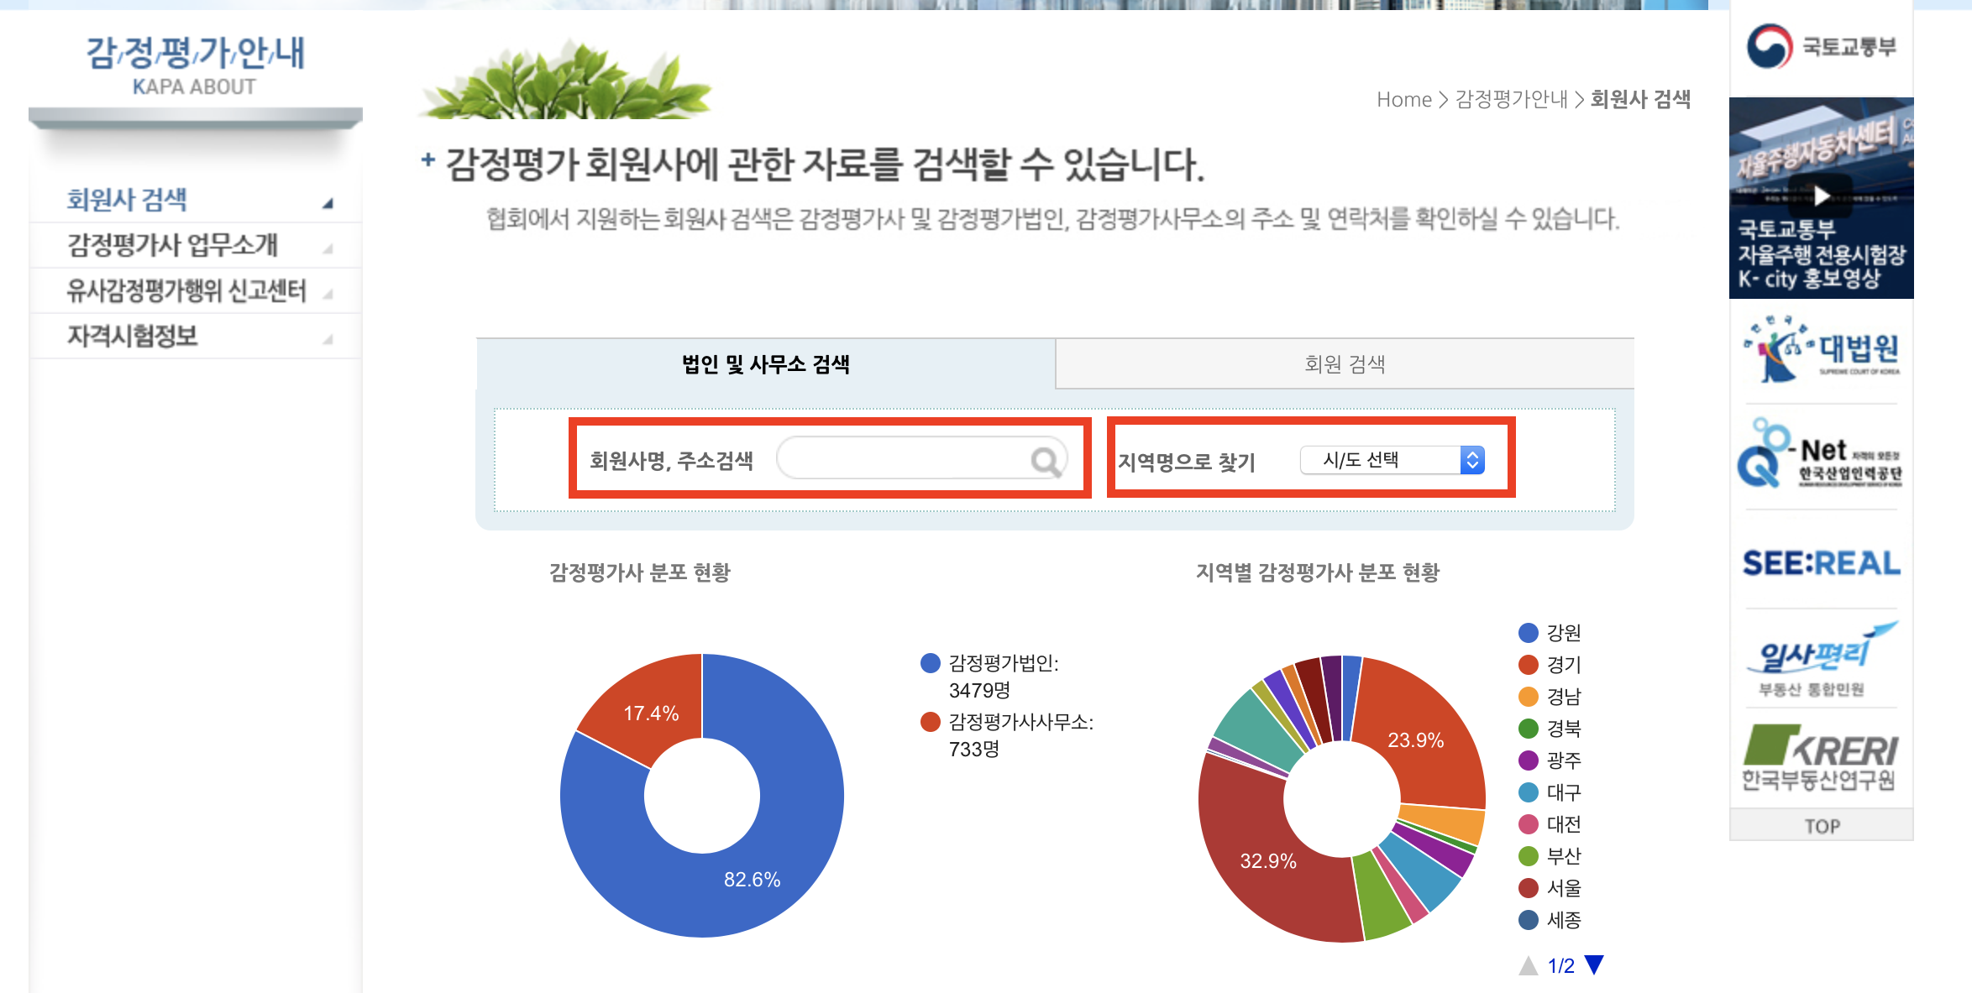Click the 서울 legend color swatch

tap(1529, 888)
